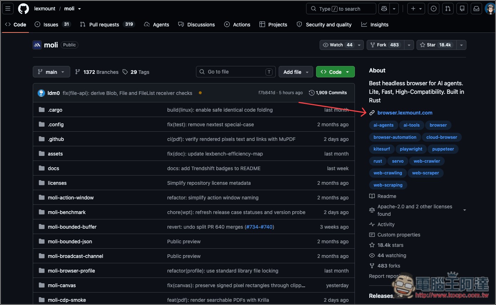The image size is (496, 305).
Task: Open the green Code dropdown button
Action: coord(335,72)
